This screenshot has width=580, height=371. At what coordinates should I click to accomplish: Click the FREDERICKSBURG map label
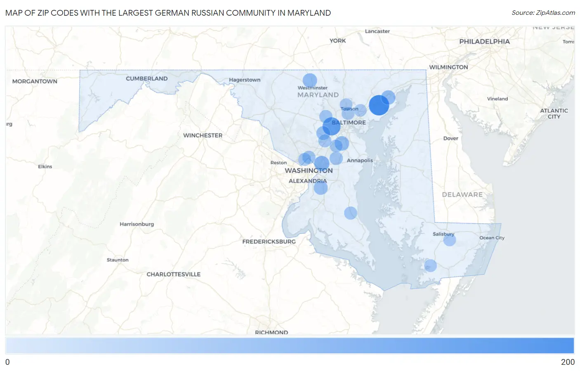click(269, 241)
